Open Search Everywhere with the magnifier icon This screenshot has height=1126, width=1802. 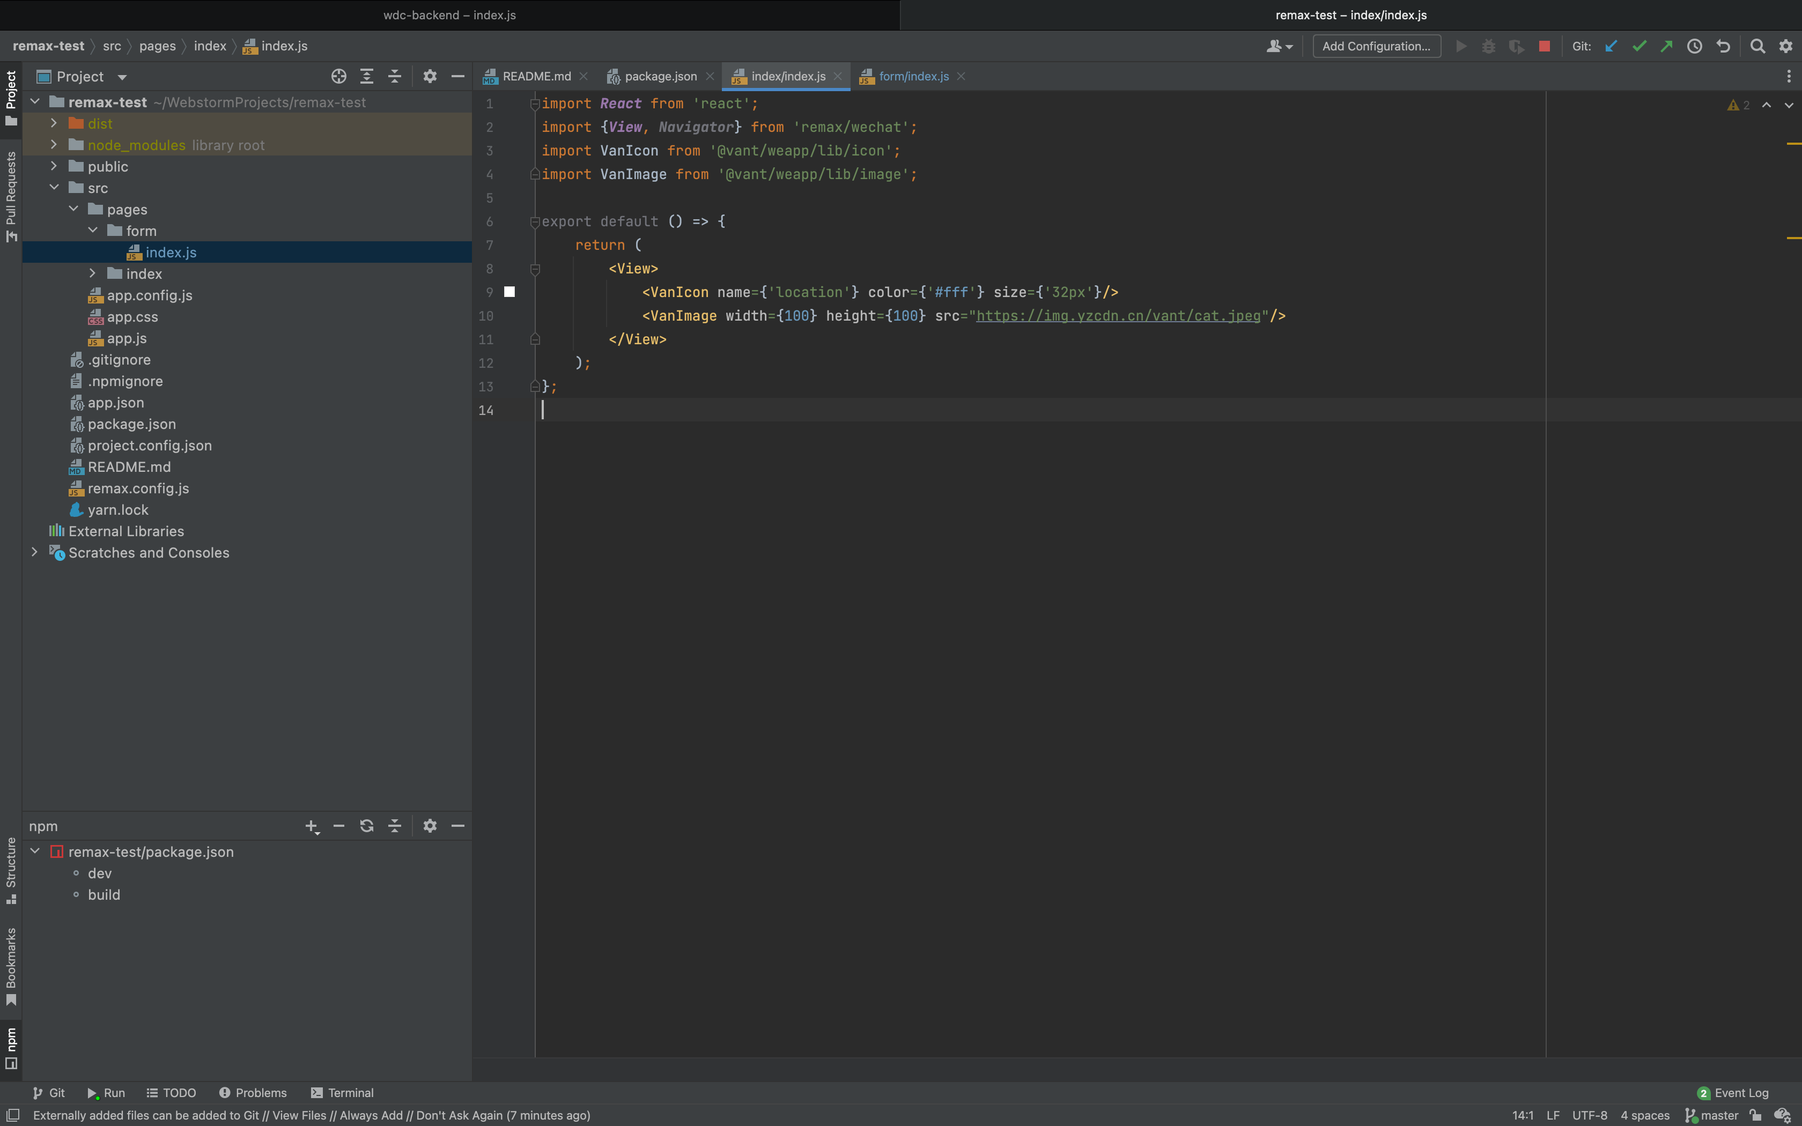[1757, 46]
